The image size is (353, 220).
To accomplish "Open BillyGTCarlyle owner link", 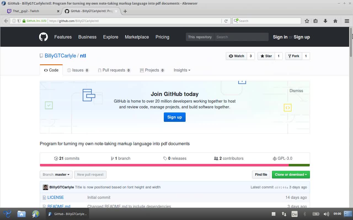I will point(60,56).
